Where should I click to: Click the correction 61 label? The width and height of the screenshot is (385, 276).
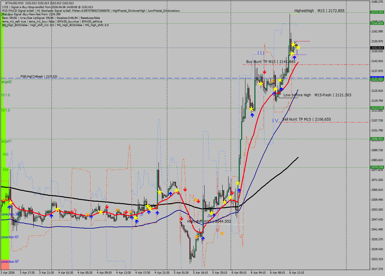(x=9, y=237)
